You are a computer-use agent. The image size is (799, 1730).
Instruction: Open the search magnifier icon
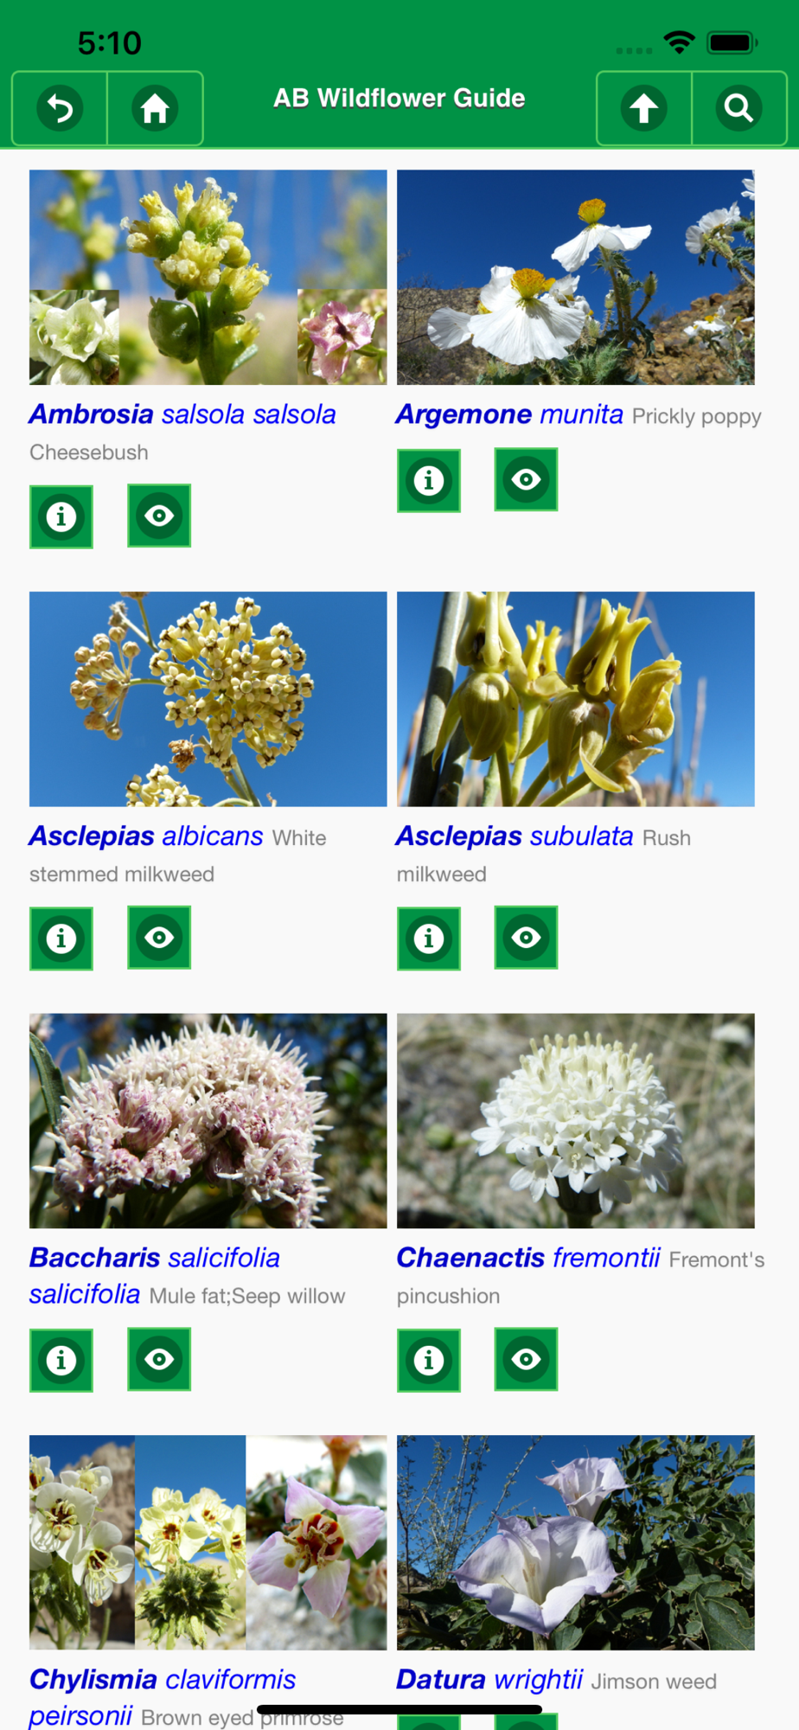[x=739, y=108]
